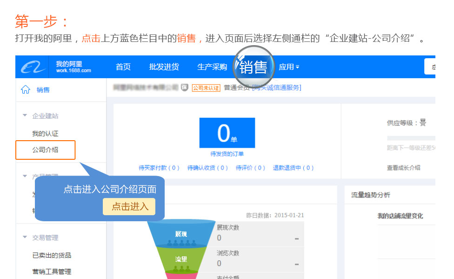Click 我的阿里 work.1688.com title

pyautogui.click(x=73, y=67)
